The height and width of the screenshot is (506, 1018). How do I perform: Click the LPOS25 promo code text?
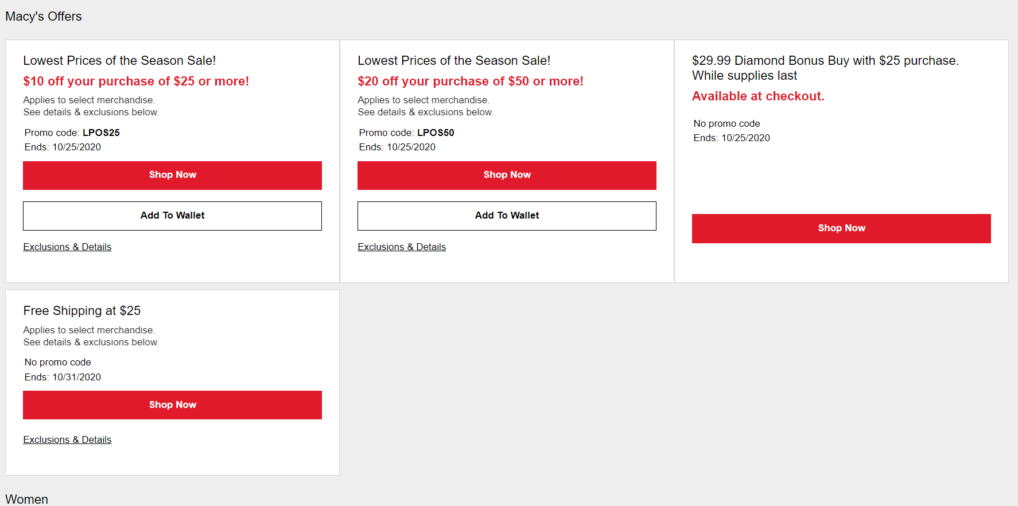click(x=101, y=133)
